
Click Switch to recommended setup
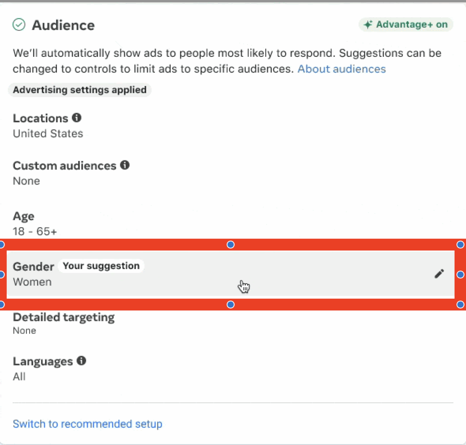click(x=87, y=424)
